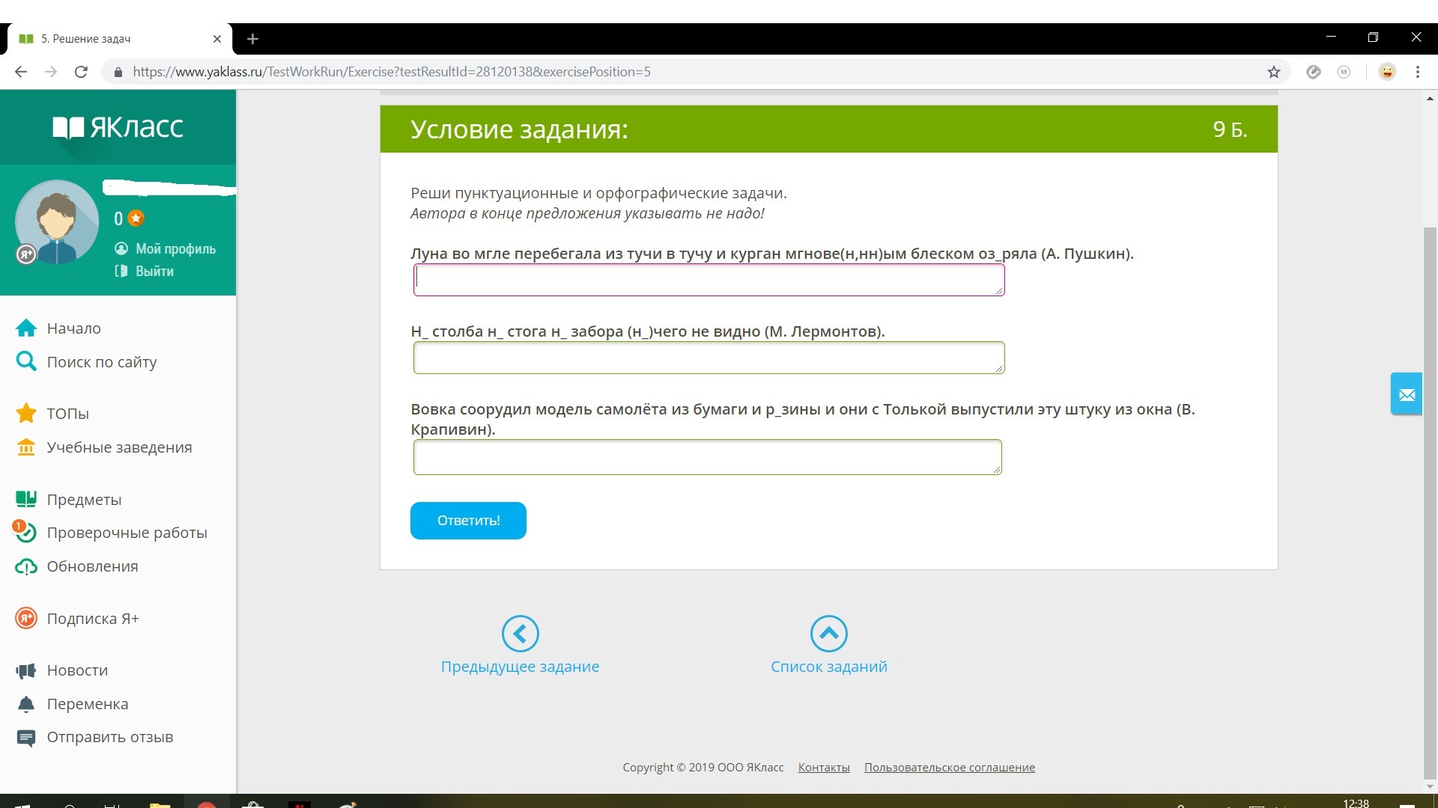
Task: Click the answer field under the Лермонтов sentence
Action: 708,358
